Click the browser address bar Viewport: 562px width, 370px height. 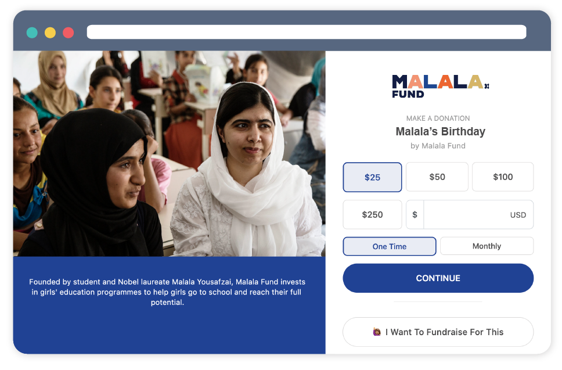(x=307, y=32)
